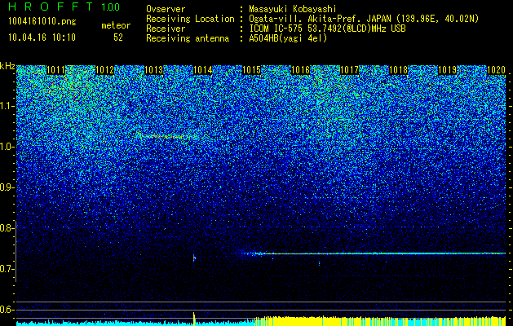The width and height of the screenshot is (513, 326).
Task: Select time marker 1012
Action: point(104,70)
